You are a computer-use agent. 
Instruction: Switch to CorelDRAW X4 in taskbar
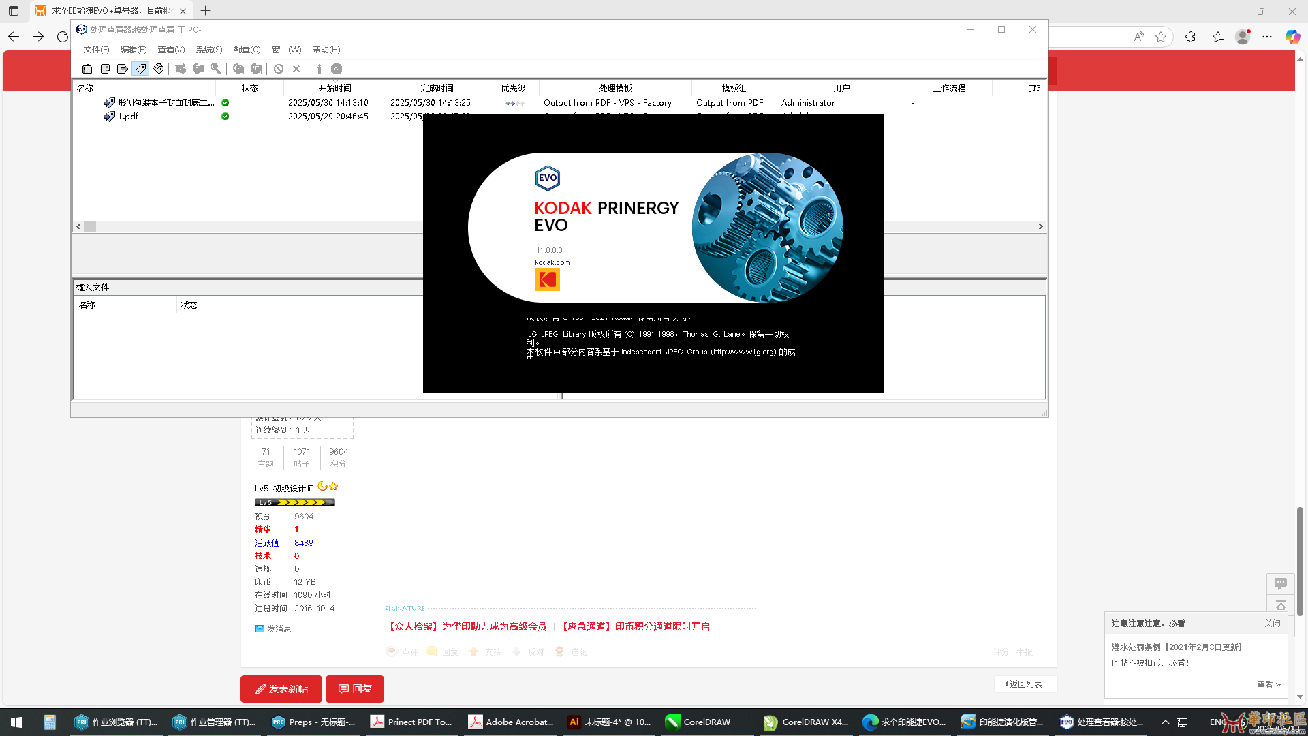tap(807, 722)
